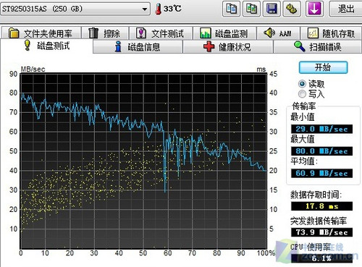The width and height of the screenshot is (362, 267).
Task: Click the file benchmark tab icon
Action: click(141, 33)
